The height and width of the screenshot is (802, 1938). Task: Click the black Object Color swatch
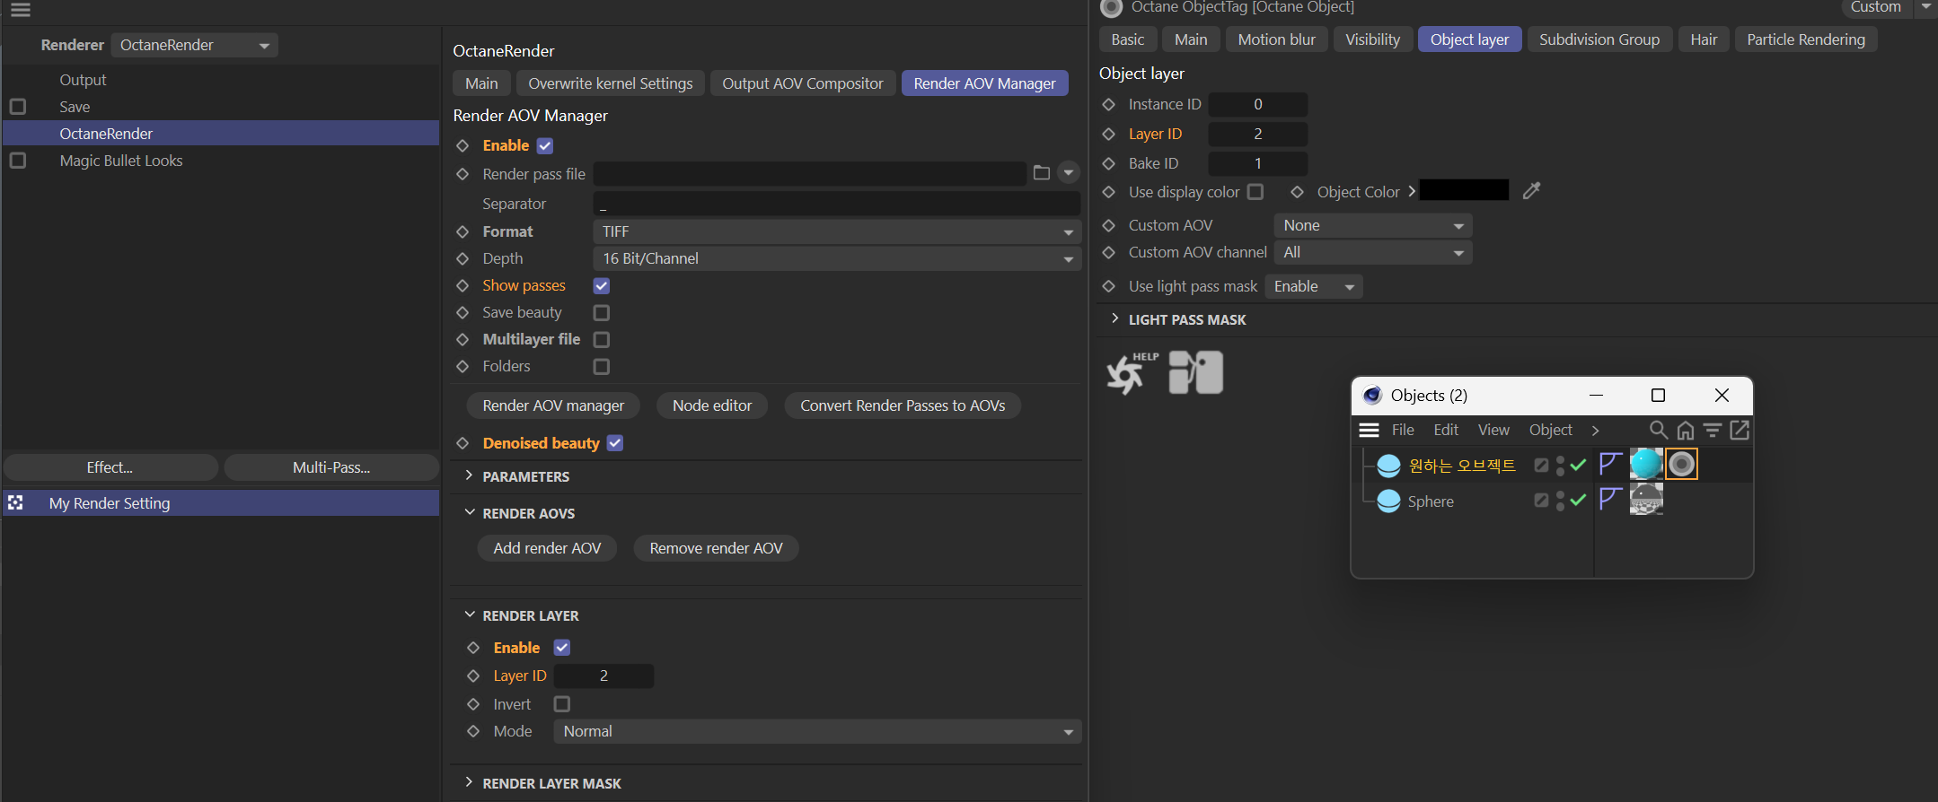coord(1464,191)
